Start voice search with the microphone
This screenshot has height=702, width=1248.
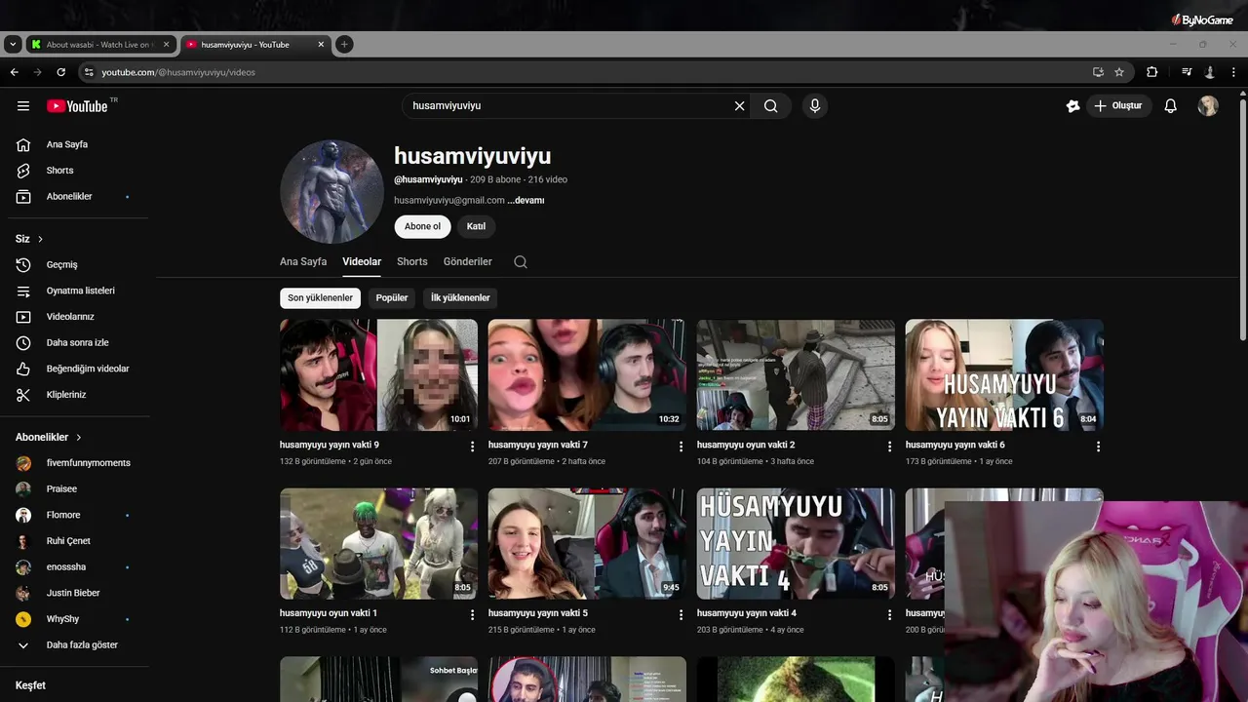click(x=815, y=106)
